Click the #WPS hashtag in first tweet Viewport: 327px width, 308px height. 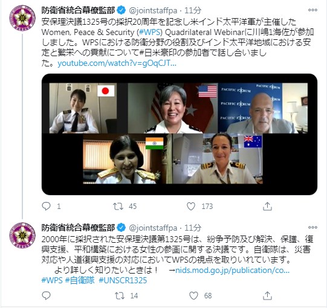click(x=150, y=32)
